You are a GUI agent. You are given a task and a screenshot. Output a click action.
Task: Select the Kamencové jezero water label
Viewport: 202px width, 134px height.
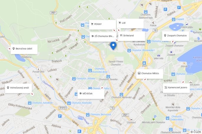coord(176,88)
